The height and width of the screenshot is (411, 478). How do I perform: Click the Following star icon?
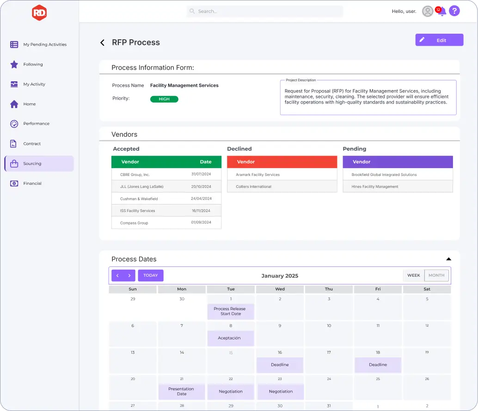[14, 65]
